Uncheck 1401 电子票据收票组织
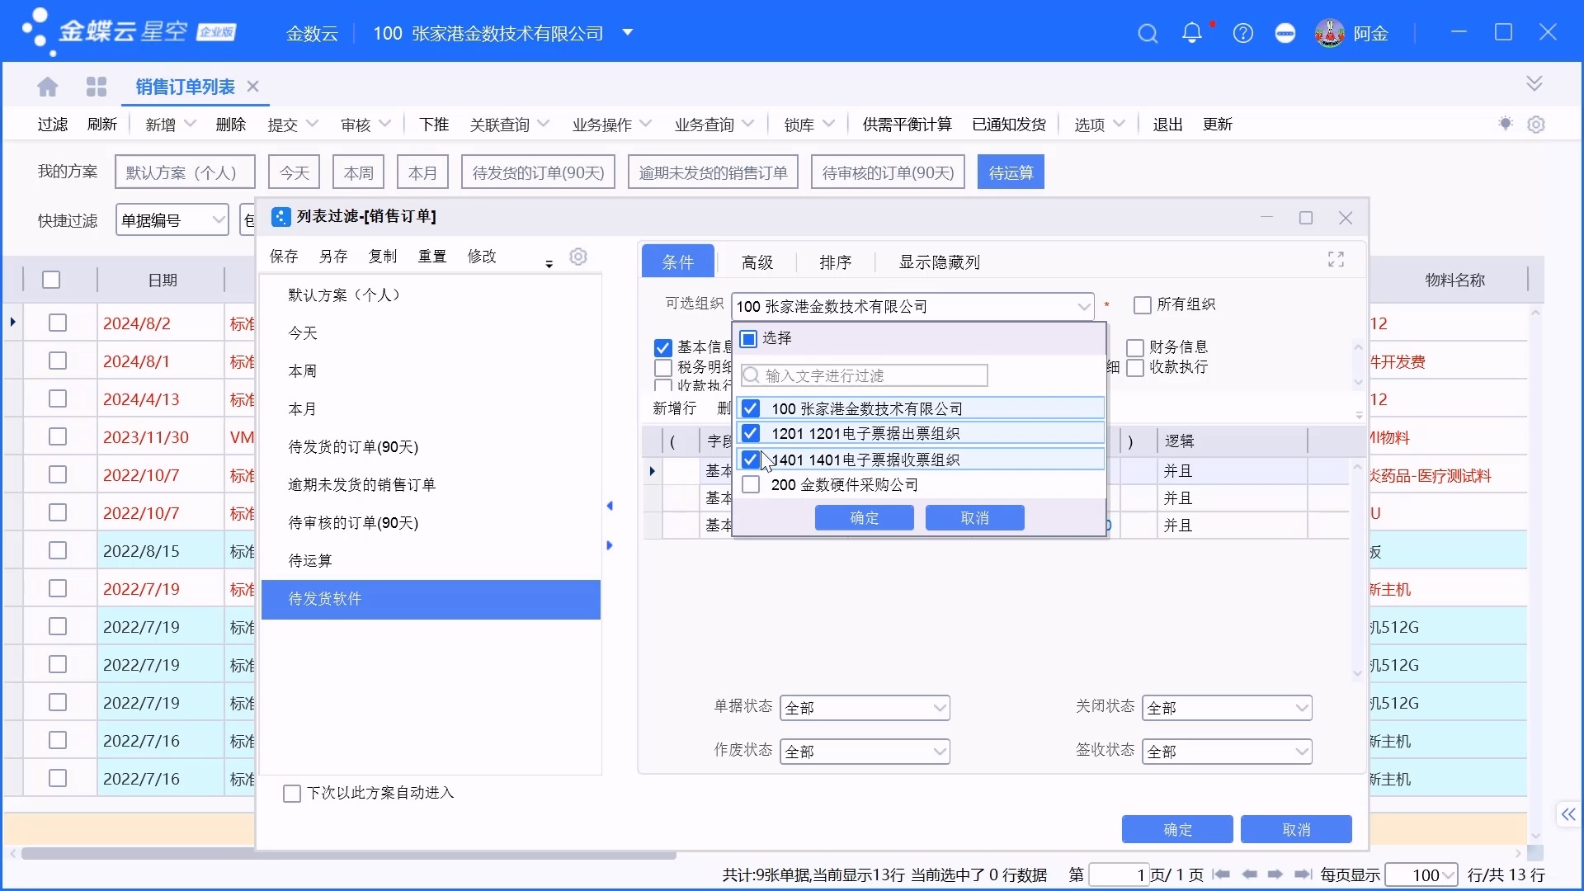 point(750,460)
